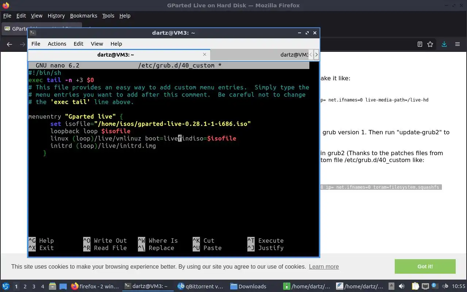Click nano ^K Cut shortcut label
Image resolution: width=467 pixels, height=292 pixels.
[x=204, y=241]
